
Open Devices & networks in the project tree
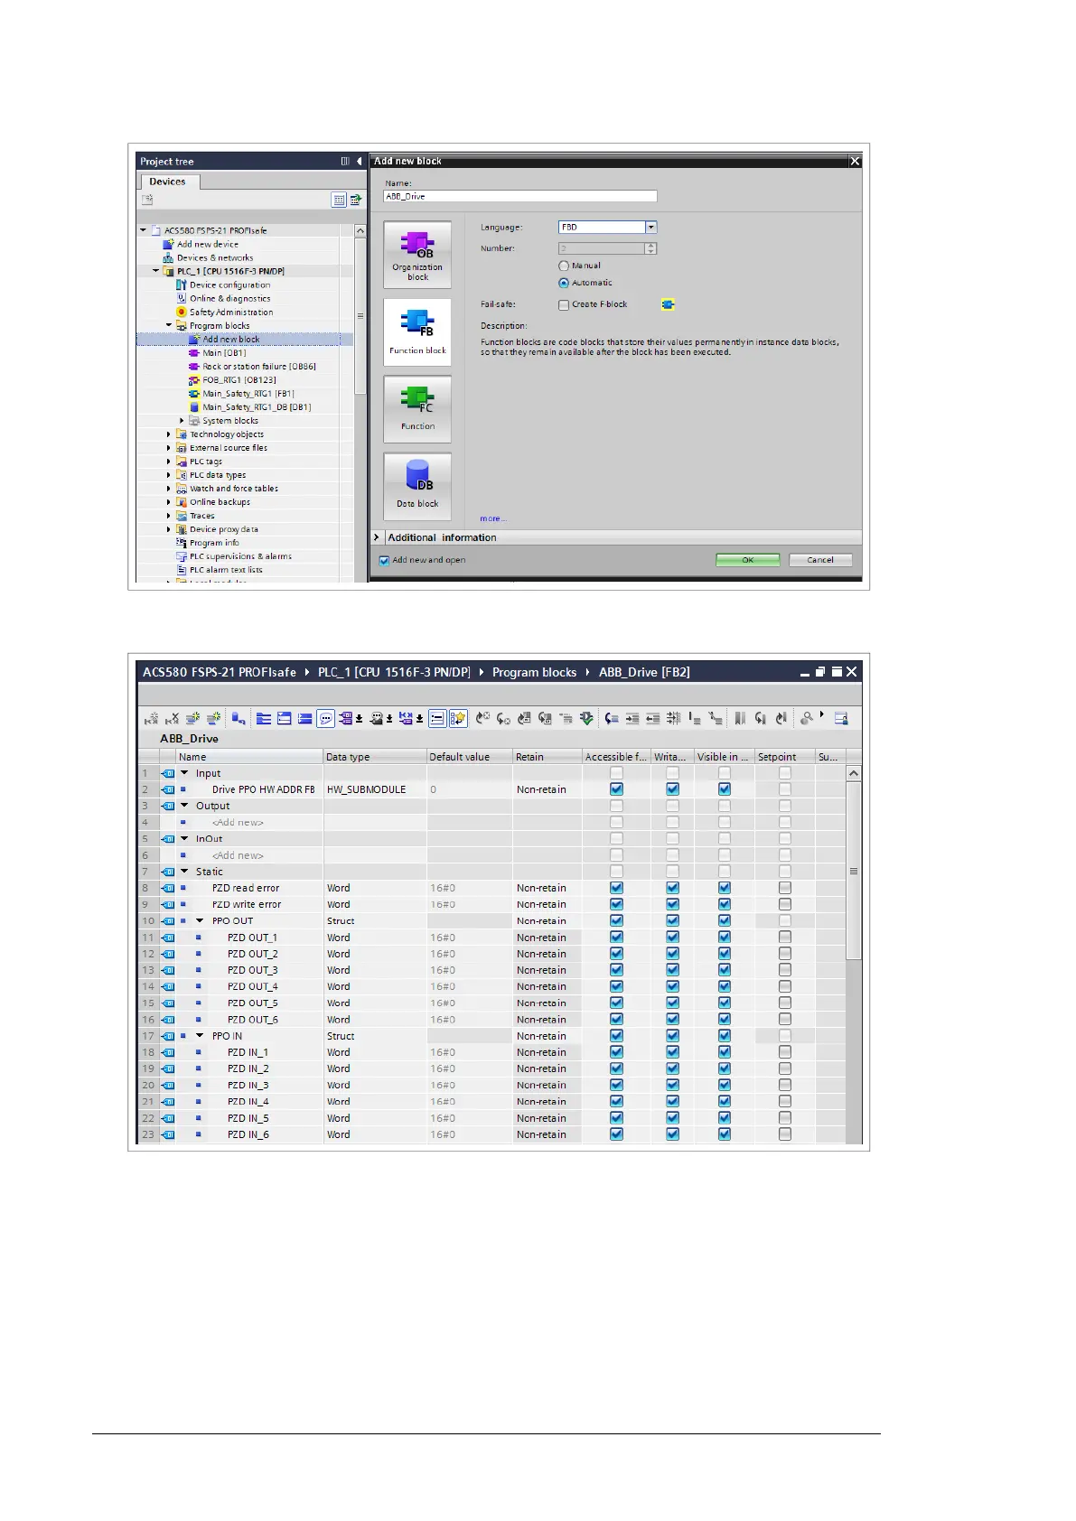[215, 257]
